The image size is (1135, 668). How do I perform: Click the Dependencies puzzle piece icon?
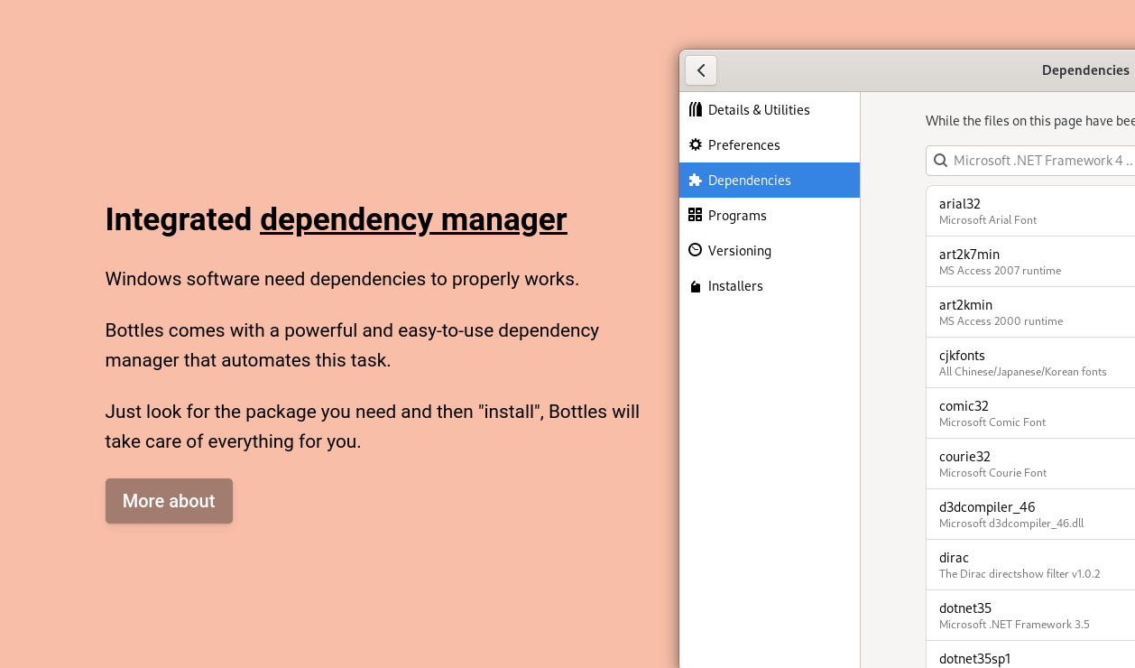(695, 181)
